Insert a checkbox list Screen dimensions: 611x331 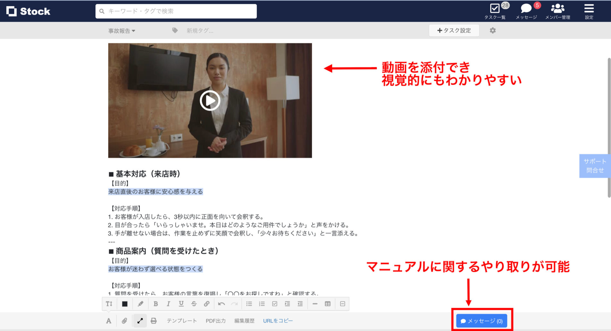click(x=275, y=304)
